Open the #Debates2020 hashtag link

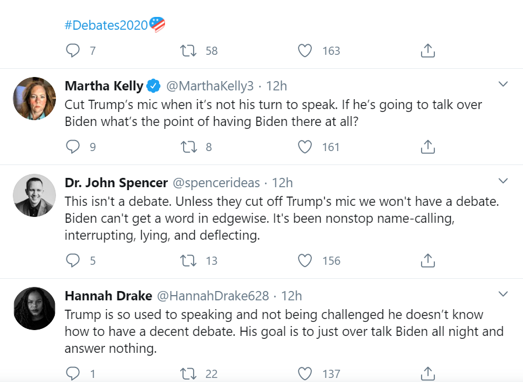click(x=106, y=25)
